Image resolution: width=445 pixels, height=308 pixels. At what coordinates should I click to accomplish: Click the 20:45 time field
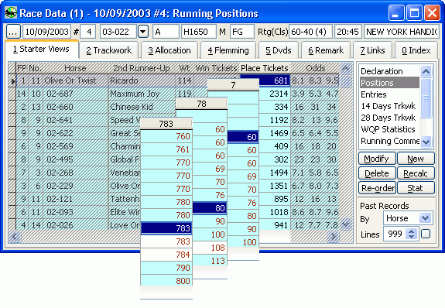coord(348,32)
